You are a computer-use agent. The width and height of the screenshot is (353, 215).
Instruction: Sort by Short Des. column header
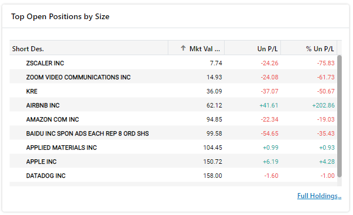(x=89, y=48)
